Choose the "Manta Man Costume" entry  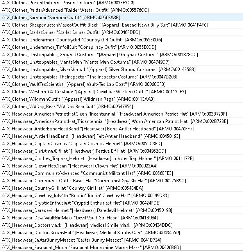click(121, 62)
